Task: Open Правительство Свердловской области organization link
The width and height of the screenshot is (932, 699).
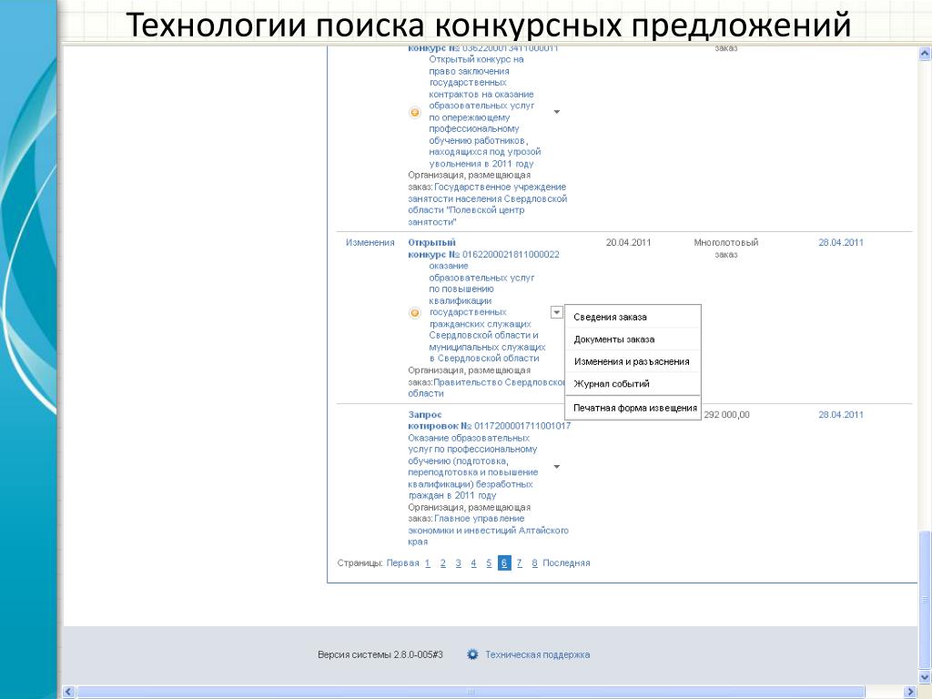Action: [x=486, y=388]
